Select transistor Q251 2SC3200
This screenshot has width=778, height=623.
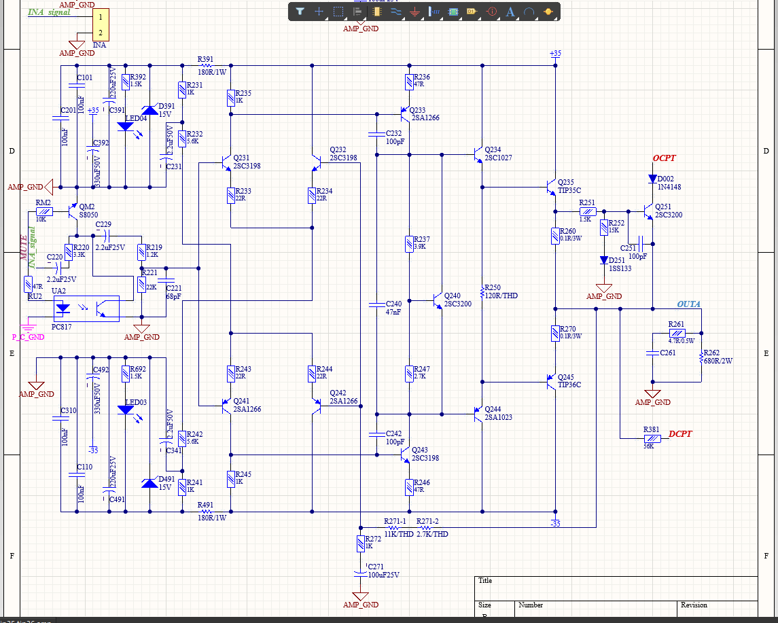(648, 211)
